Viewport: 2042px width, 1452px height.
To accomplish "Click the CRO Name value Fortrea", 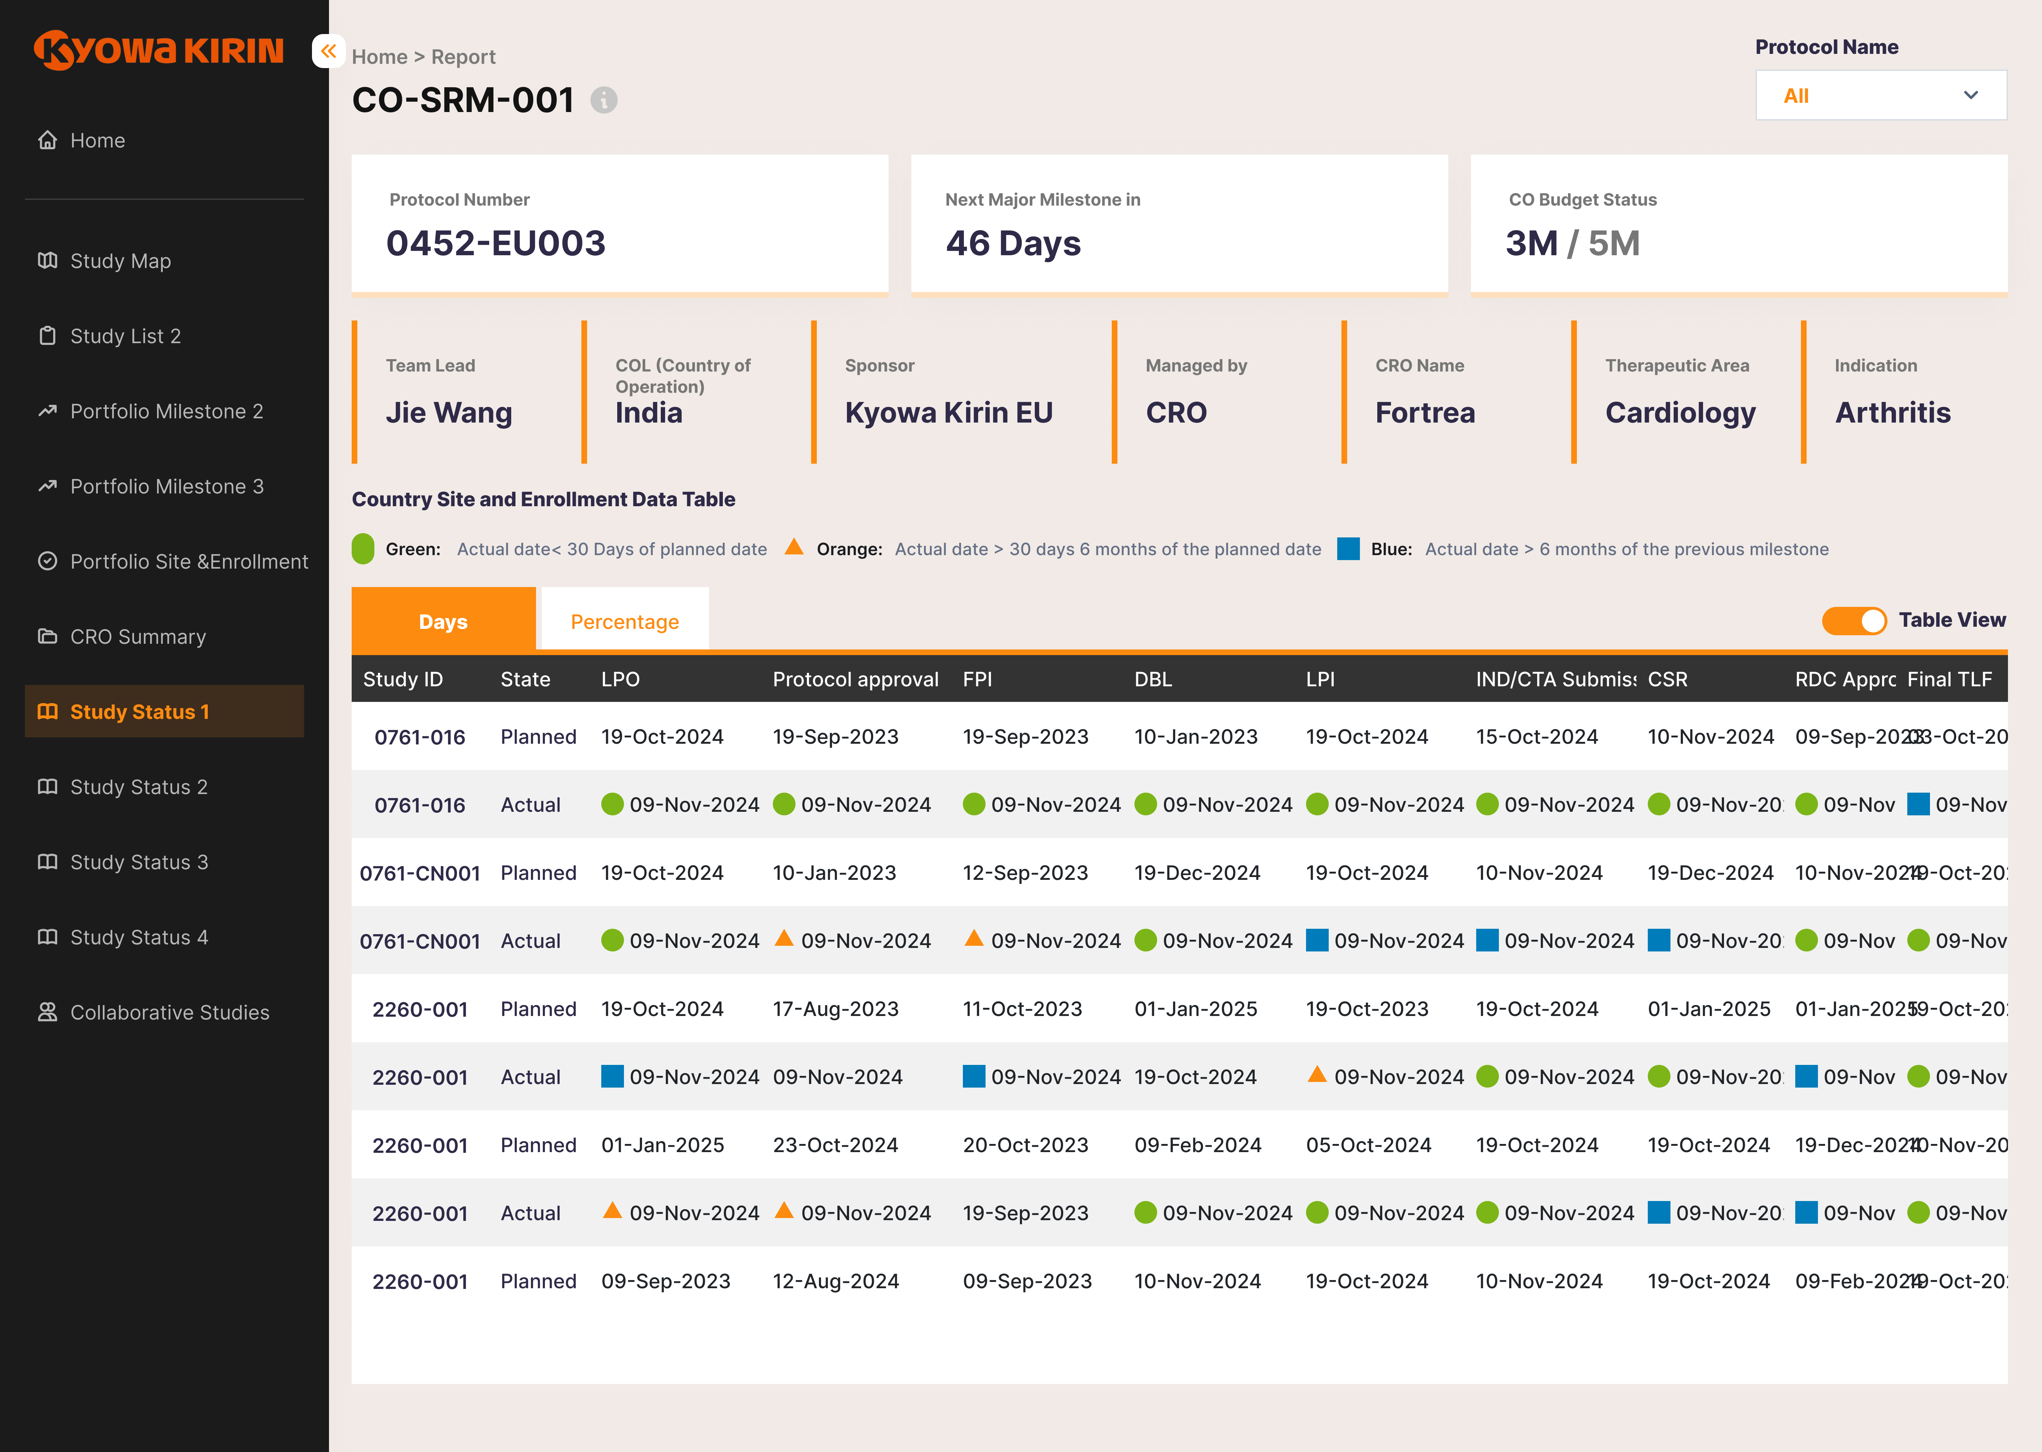I will (x=1425, y=412).
